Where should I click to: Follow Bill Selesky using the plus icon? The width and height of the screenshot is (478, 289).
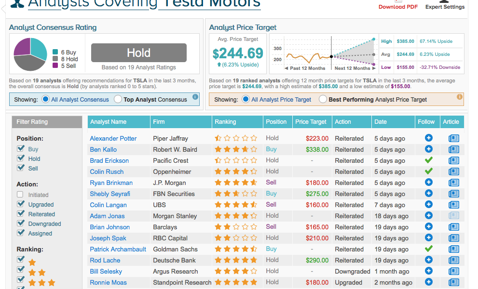429,271
